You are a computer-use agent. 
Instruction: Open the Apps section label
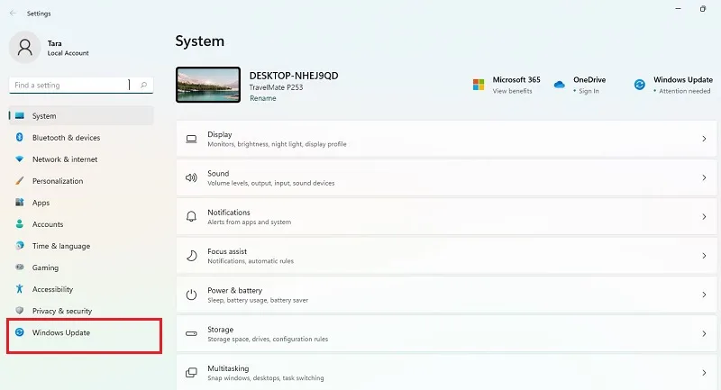[41, 203]
